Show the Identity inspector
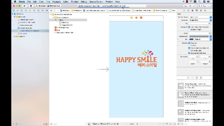The image size is (224, 126). [x=193, y=10]
